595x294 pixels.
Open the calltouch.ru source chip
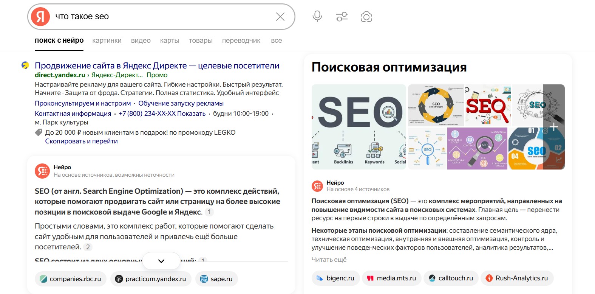[x=451, y=278]
